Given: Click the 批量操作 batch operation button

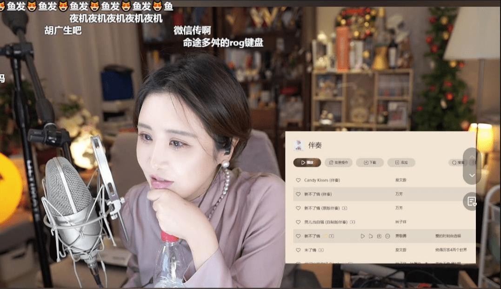Looking at the screenshot, I should 338,163.
